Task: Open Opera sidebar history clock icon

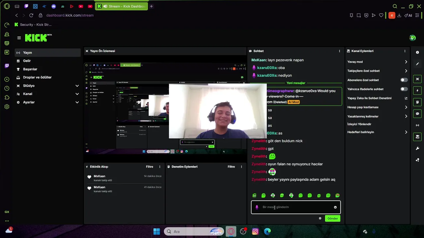Action: coord(7,88)
